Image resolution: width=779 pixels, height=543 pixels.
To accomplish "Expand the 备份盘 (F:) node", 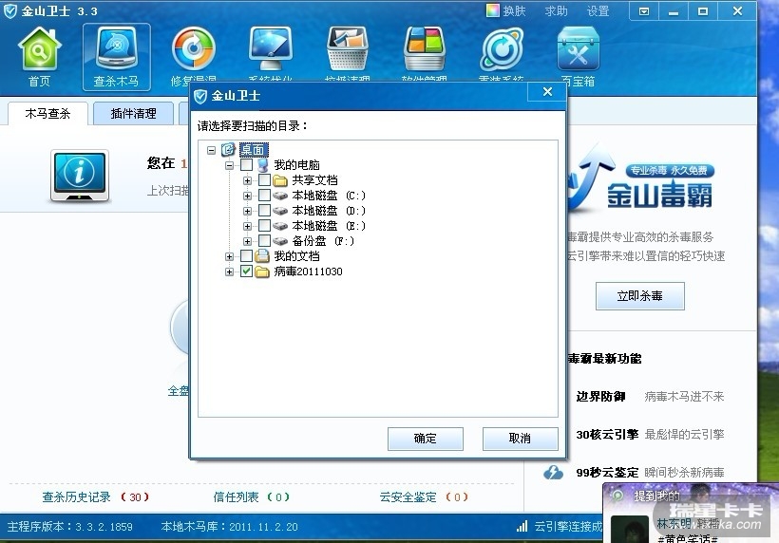I will click(x=247, y=242).
